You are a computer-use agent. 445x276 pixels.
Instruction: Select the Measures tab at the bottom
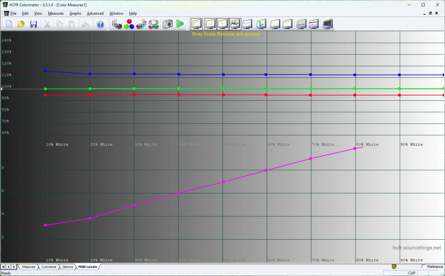click(29, 267)
